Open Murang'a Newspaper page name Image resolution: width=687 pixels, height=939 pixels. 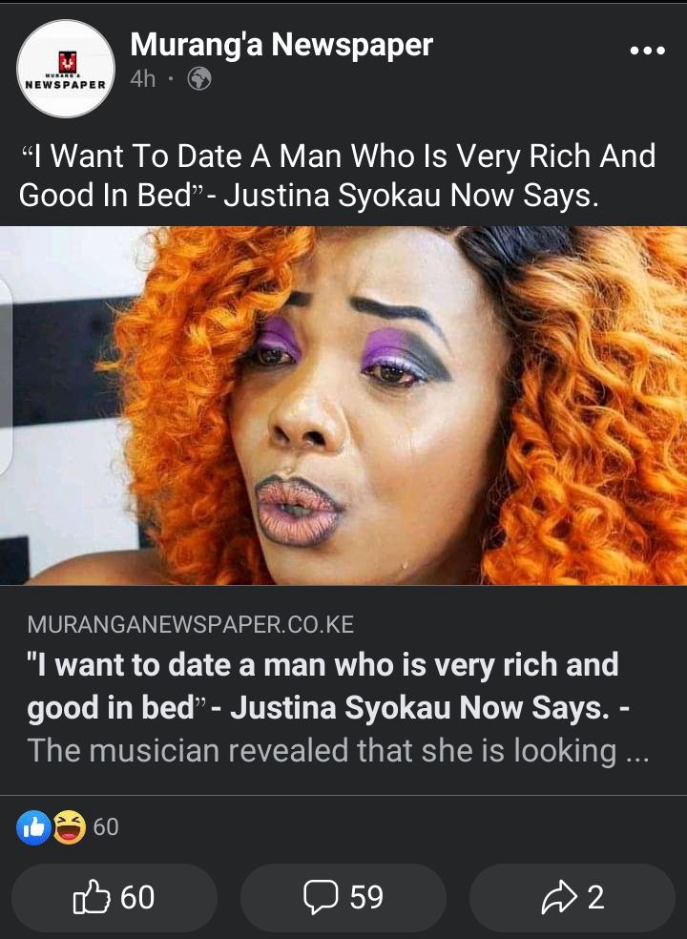pyautogui.click(x=281, y=45)
